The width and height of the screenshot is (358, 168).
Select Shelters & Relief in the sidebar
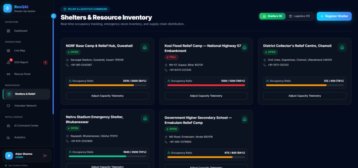click(27, 94)
